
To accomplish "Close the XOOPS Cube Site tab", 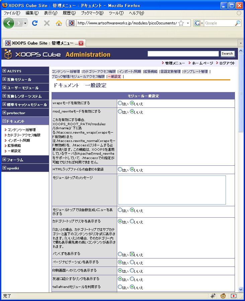I will pyautogui.click(x=81, y=43).
